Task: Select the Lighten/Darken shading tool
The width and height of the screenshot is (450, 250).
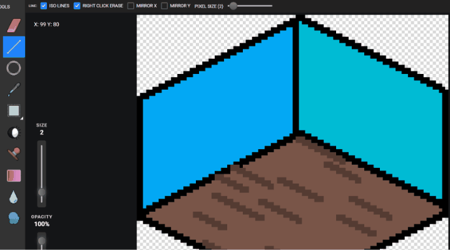Action: pos(14,133)
